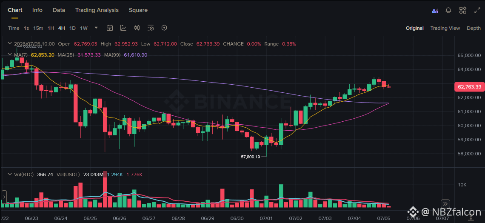Viewport: 485px width, 223px height.
Task: Select the 1s interval
Action: tap(26, 28)
